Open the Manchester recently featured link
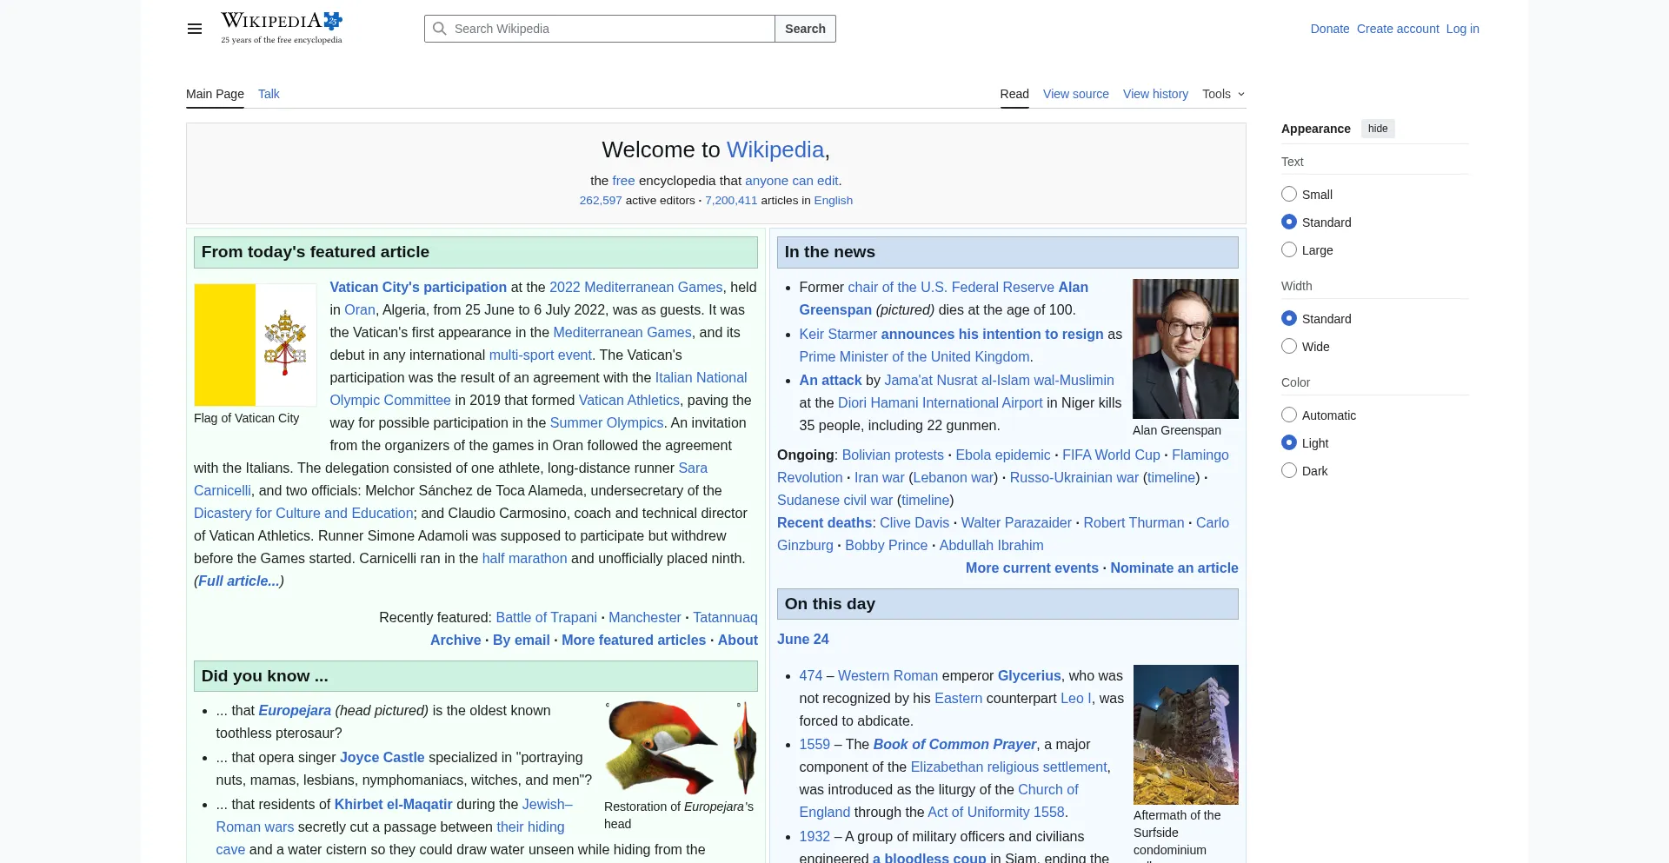Screen dimensions: 1669x863 645,617
